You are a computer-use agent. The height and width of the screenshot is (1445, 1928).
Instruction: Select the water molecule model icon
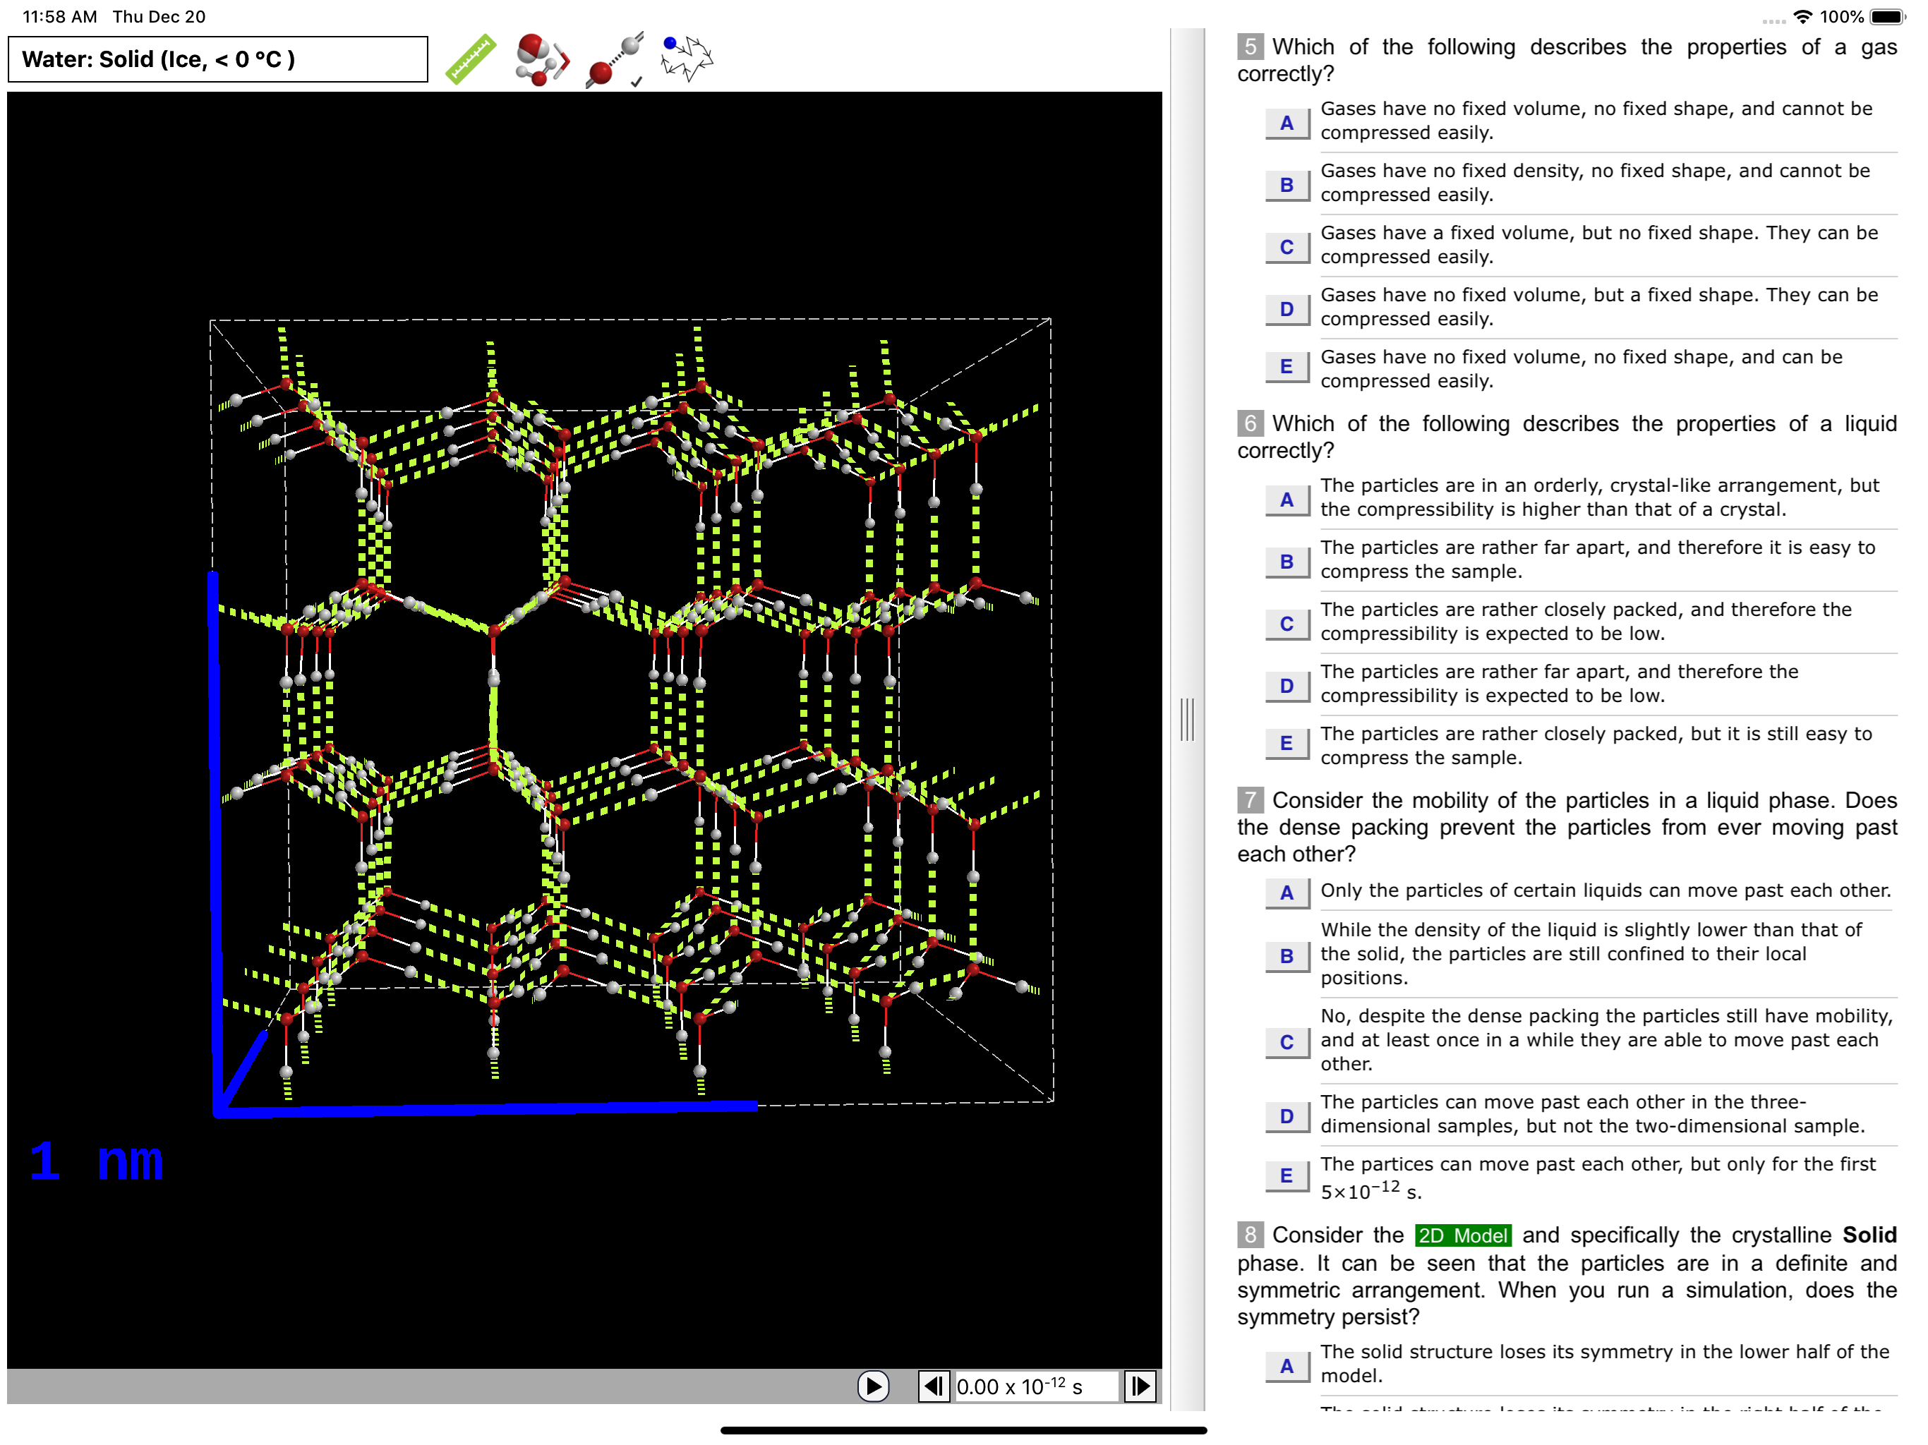pyautogui.click(x=541, y=59)
